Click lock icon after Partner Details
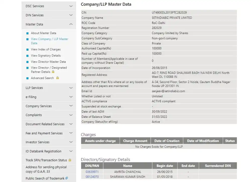The height and width of the screenshot is (182, 251). point(53,72)
